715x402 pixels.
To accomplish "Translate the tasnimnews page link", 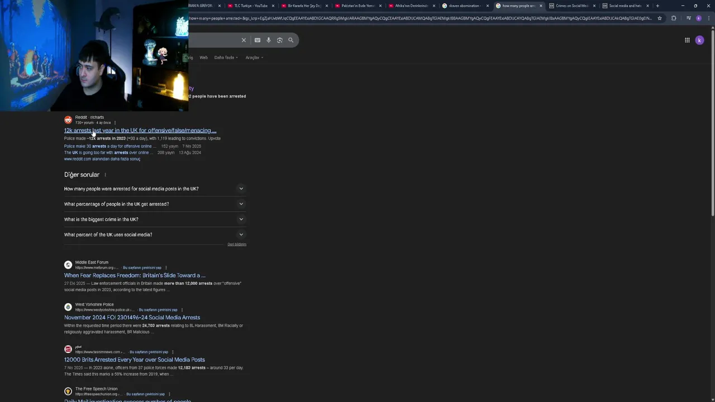I will pos(149,352).
